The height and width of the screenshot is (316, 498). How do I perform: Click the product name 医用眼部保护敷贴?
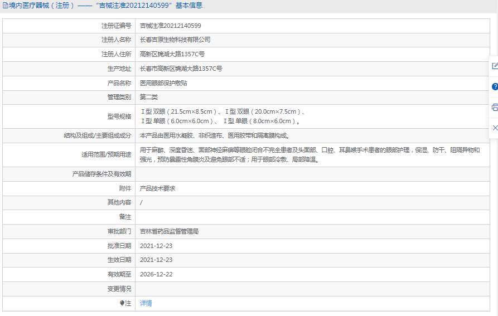point(163,83)
